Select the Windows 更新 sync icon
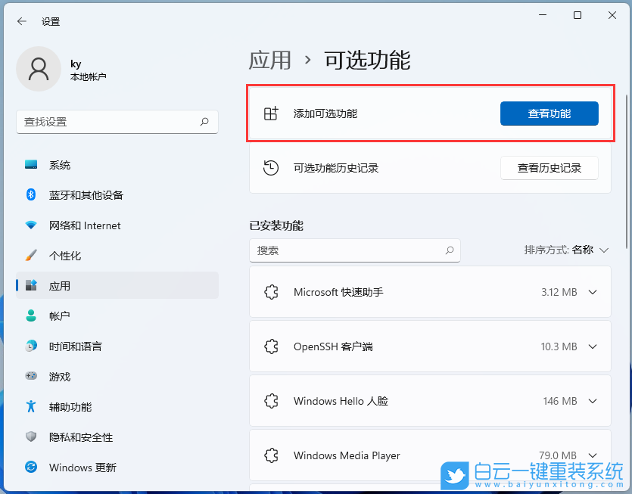 pos(30,468)
